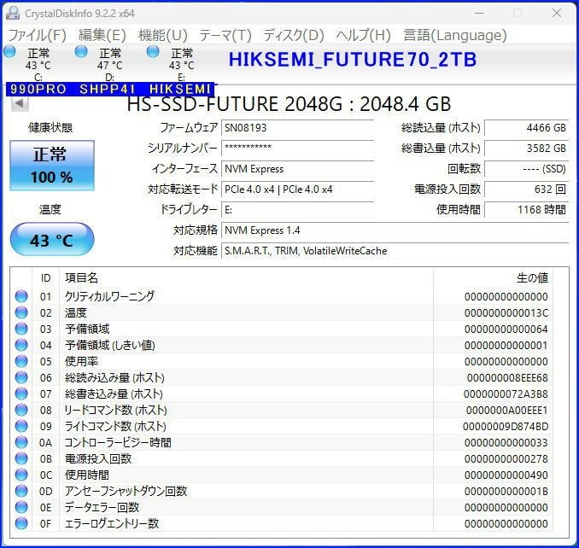This screenshot has height=548, width=579.
Task: Click raw value 000000000001B
Action: 506,492
